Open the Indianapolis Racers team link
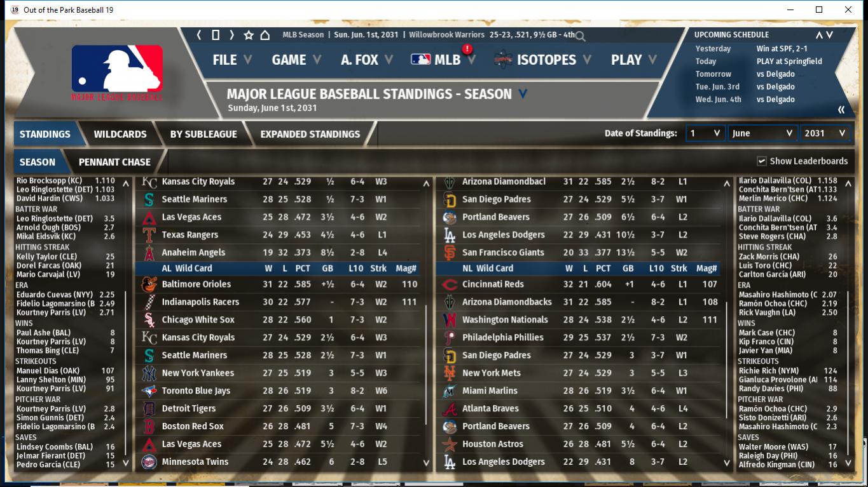Screen dimensions: 868x487 (200, 302)
